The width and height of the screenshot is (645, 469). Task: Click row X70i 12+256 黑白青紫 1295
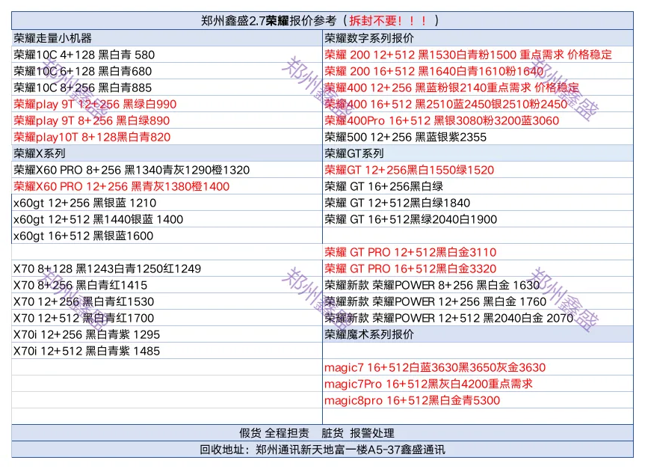coord(167,334)
